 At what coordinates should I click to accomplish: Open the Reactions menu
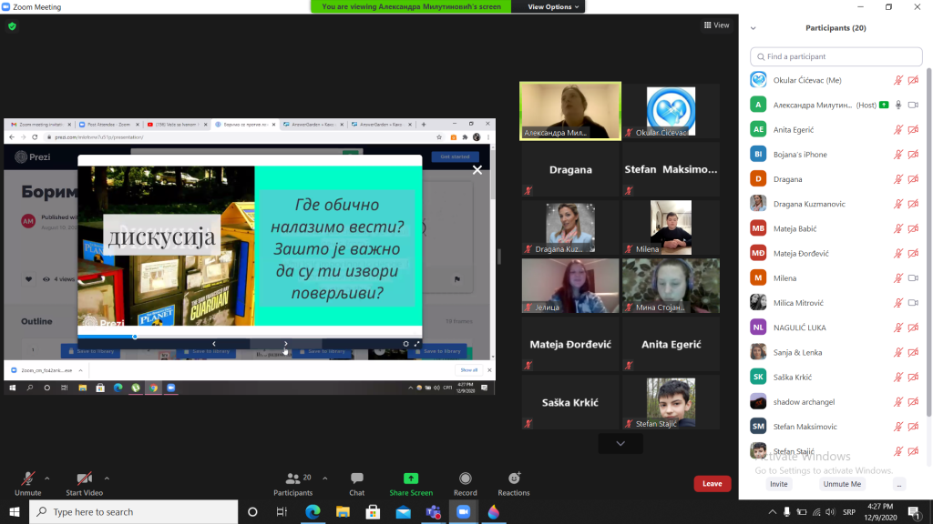coord(513,479)
